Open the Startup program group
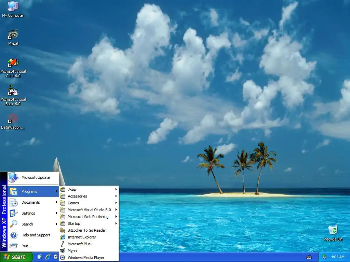Viewport: 350px width, 262px height. coord(89,223)
